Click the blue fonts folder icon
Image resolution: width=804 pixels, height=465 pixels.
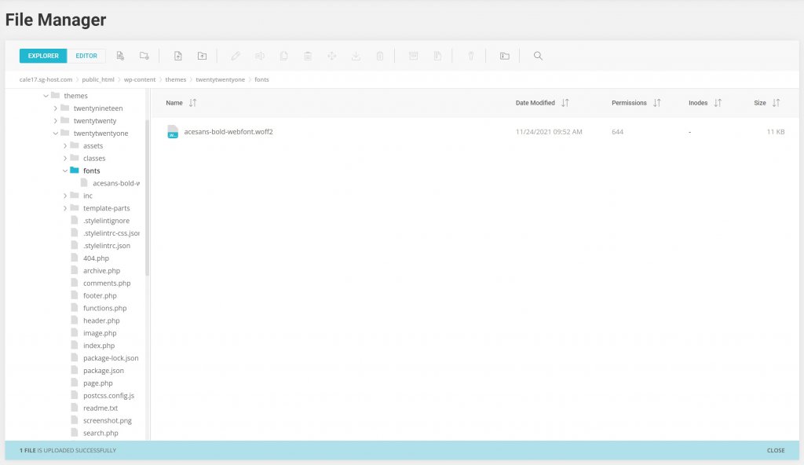pos(75,170)
